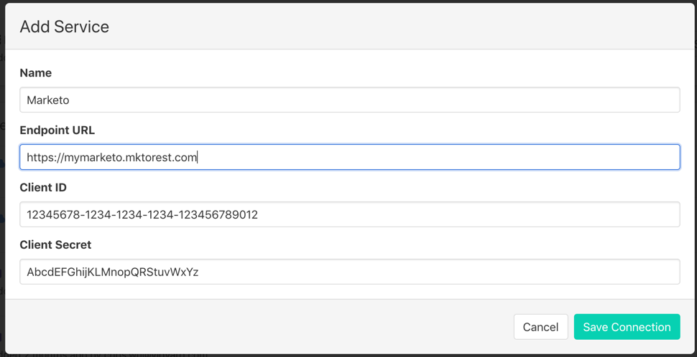Click the Name input field
Viewport: 697px width, 357px height.
pyautogui.click(x=349, y=100)
